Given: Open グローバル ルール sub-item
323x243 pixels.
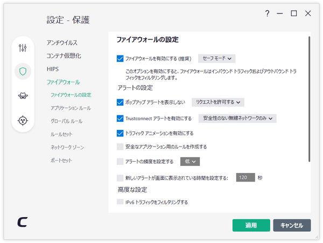Looking at the screenshot, I should point(67,121).
